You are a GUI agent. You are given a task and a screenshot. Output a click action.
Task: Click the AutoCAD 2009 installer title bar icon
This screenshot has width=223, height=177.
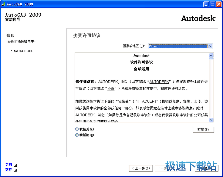(3, 4)
